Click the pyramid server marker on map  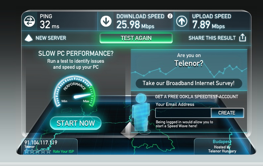click(129, 131)
